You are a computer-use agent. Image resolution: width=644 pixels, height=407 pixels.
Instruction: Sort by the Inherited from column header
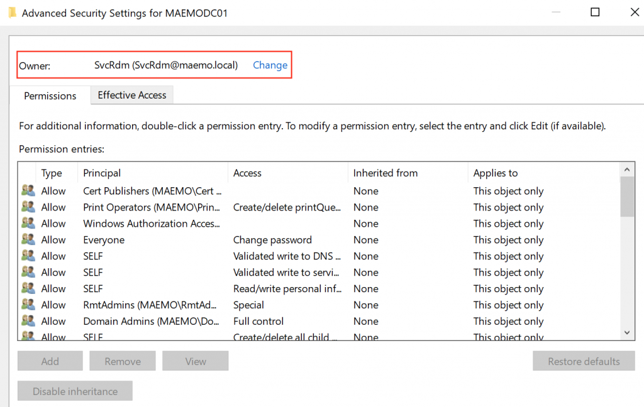[385, 173]
